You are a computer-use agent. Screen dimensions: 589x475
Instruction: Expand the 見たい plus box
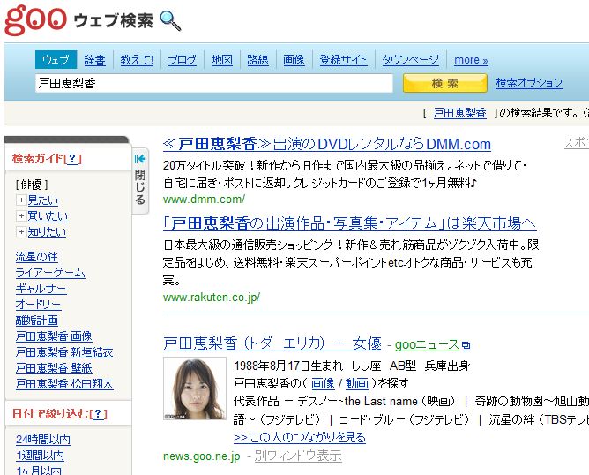(21, 200)
